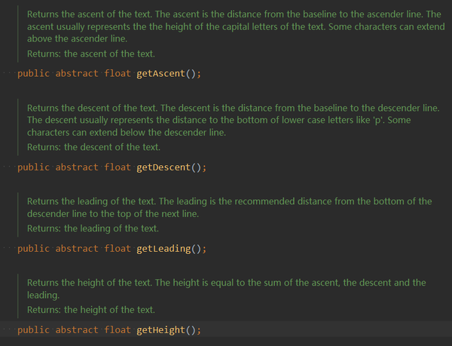
Task: Click the float keyword on getLeading line
Action: [117, 249]
